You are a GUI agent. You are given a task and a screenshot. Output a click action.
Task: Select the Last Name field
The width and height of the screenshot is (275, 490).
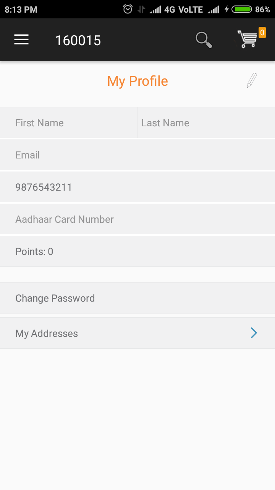tap(206, 122)
